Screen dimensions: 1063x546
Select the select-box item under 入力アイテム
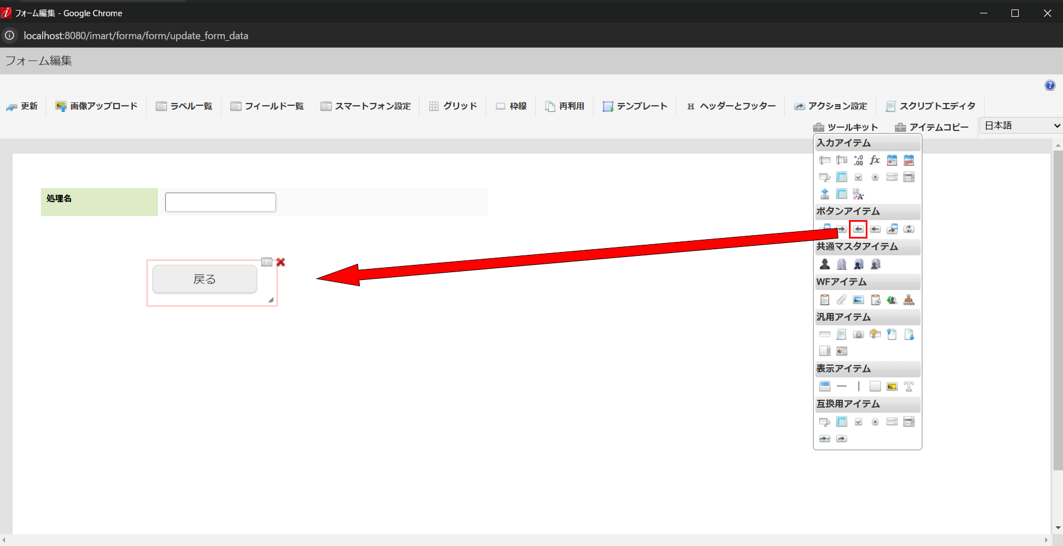pyautogui.click(x=892, y=178)
